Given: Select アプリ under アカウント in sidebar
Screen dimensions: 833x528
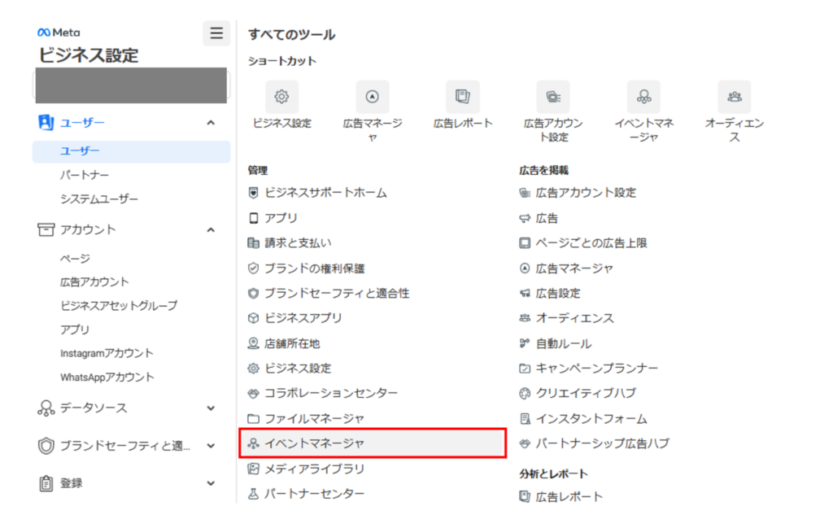Looking at the screenshot, I should point(75,329).
